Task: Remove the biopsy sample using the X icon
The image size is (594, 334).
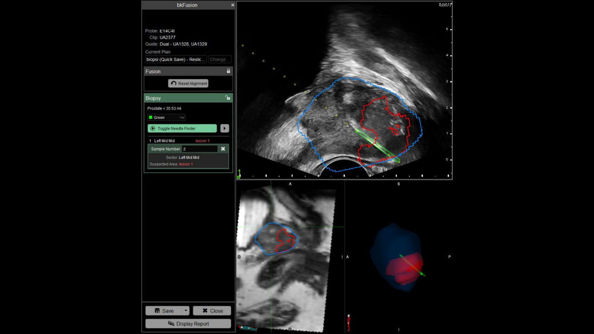Action: 223,149
